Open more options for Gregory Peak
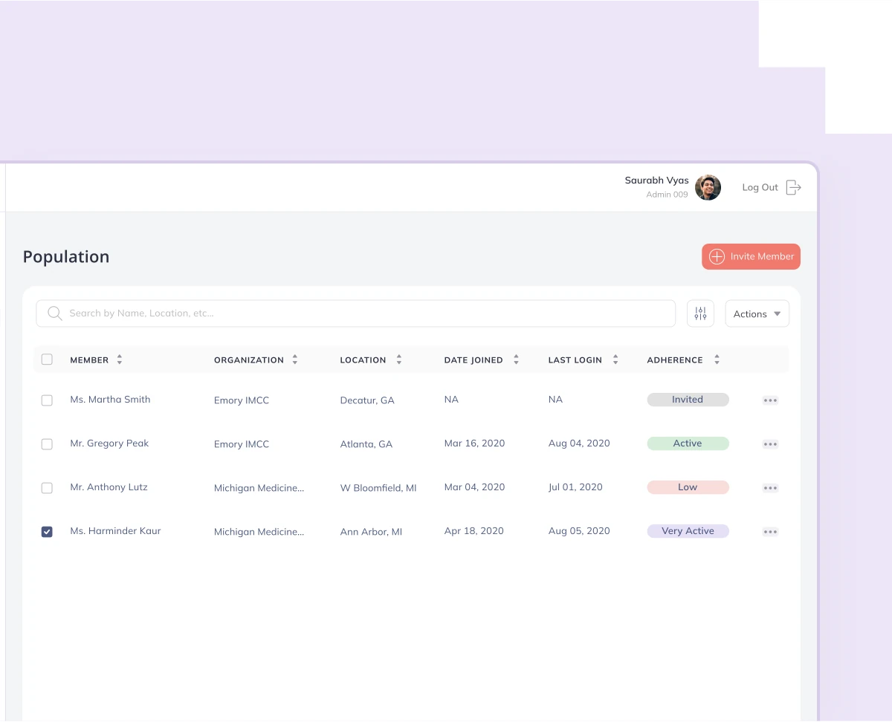 pos(770,444)
